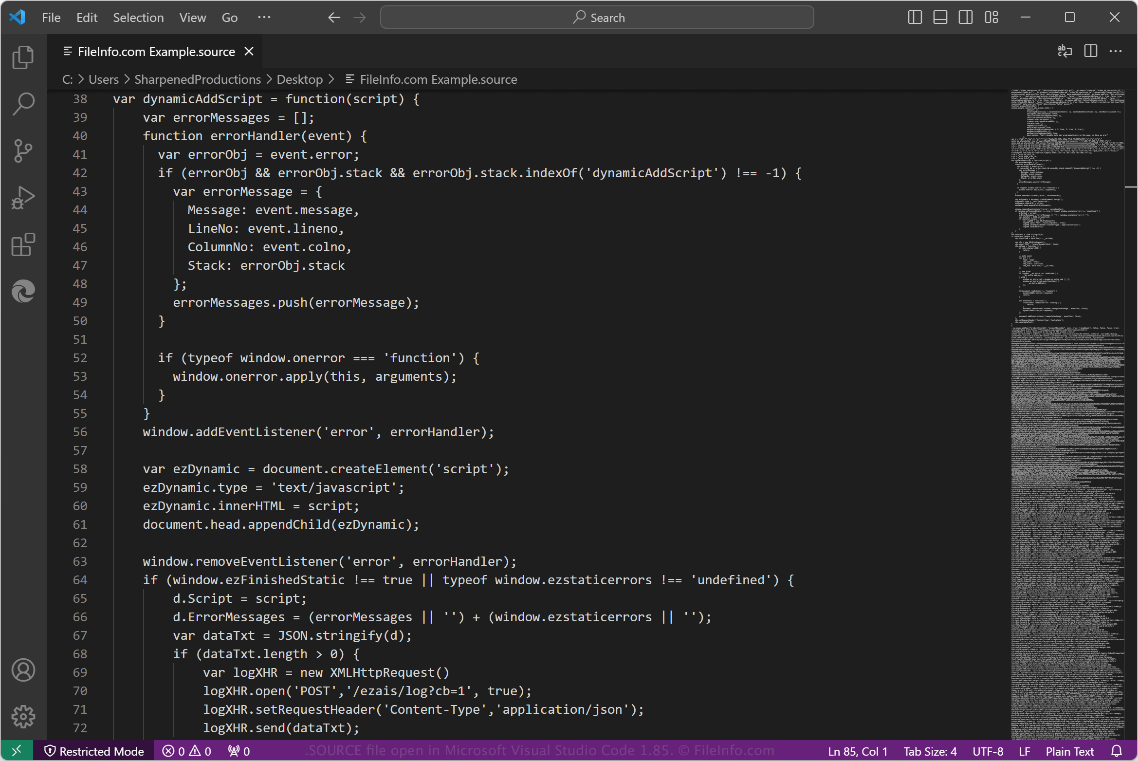Toggle the secondary side bar
Screen dimensions: 1138x761
click(x=965, y=17)
